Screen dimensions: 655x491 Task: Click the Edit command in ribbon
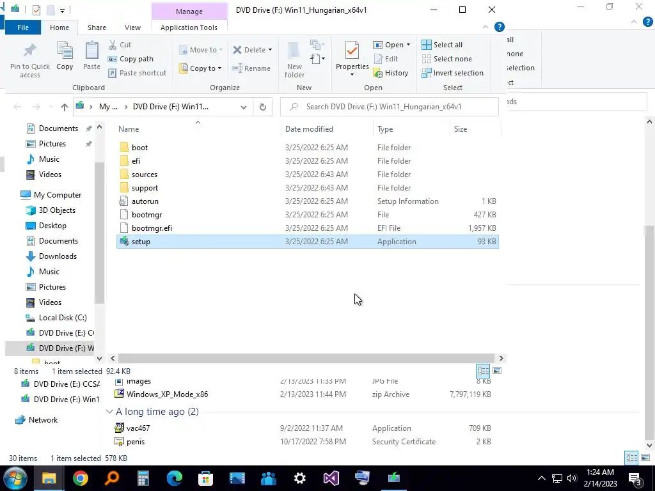386,59
